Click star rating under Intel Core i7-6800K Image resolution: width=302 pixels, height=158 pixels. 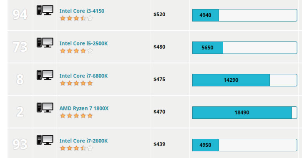tap(76, 83)
